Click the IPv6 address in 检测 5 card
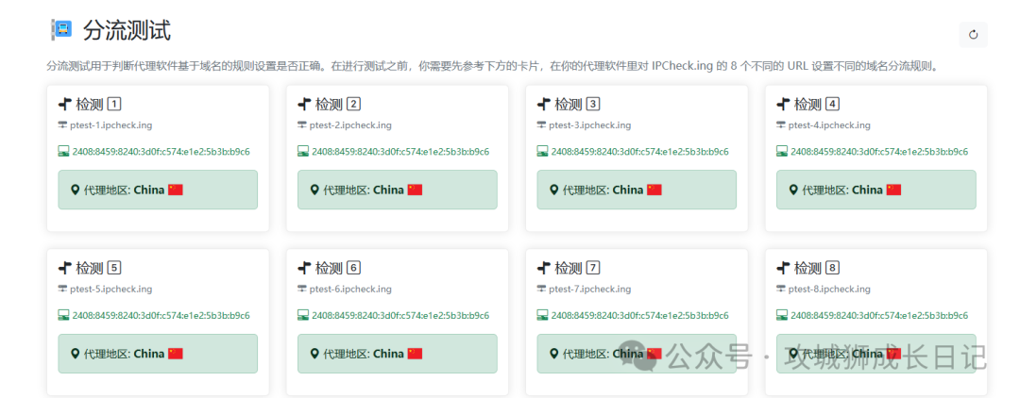 161,315
